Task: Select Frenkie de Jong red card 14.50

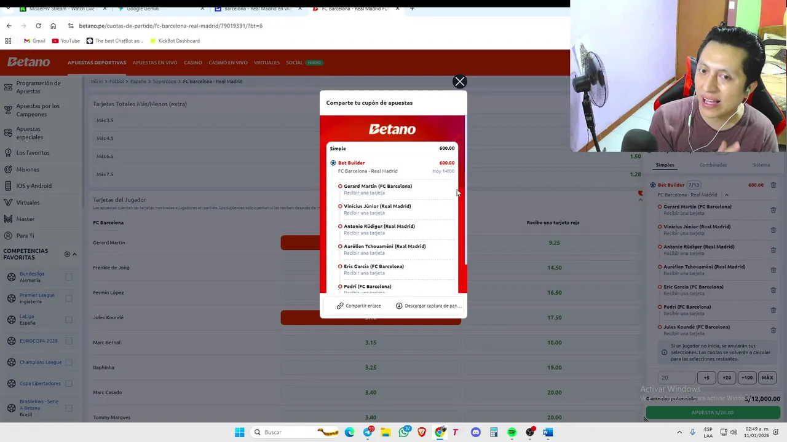Action: [x=554, y=268]
